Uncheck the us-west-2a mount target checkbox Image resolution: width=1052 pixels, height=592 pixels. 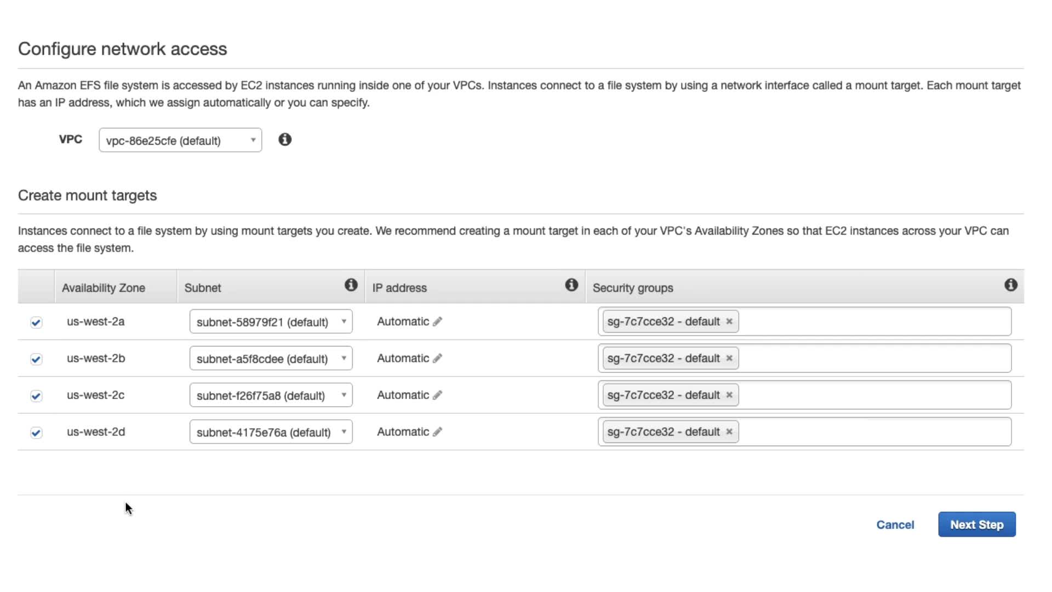coord(36,322)
